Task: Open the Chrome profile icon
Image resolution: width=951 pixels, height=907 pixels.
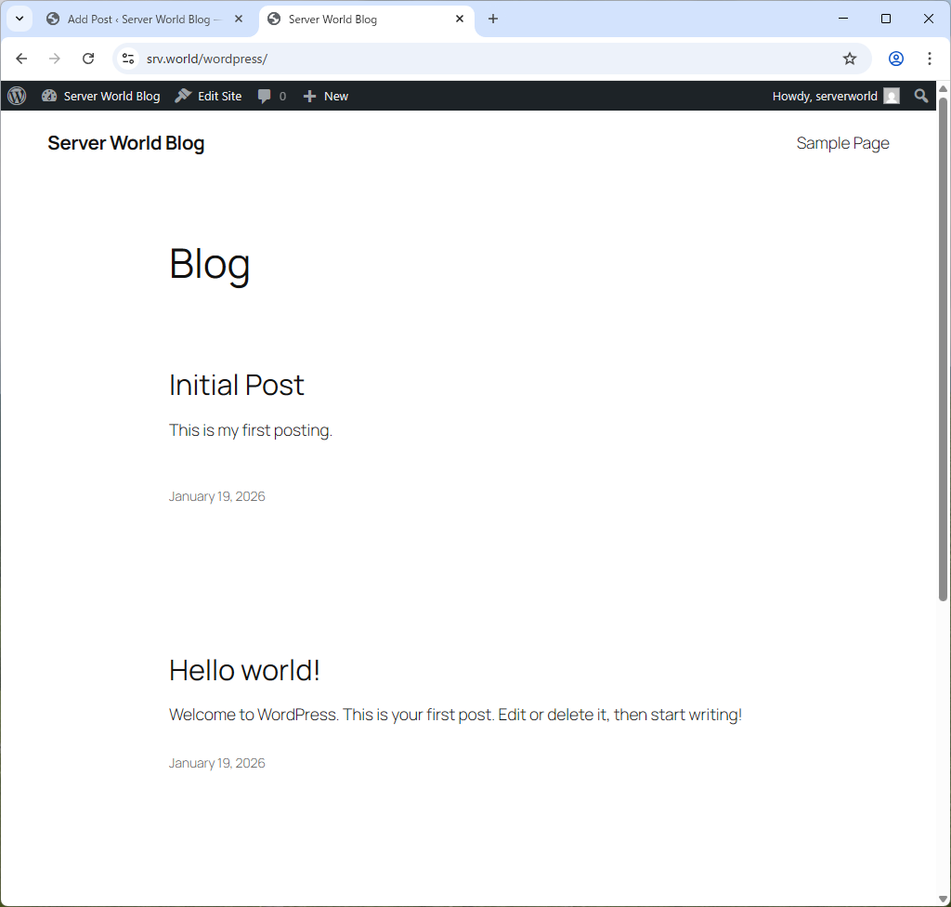Action: tap(895, 58)
